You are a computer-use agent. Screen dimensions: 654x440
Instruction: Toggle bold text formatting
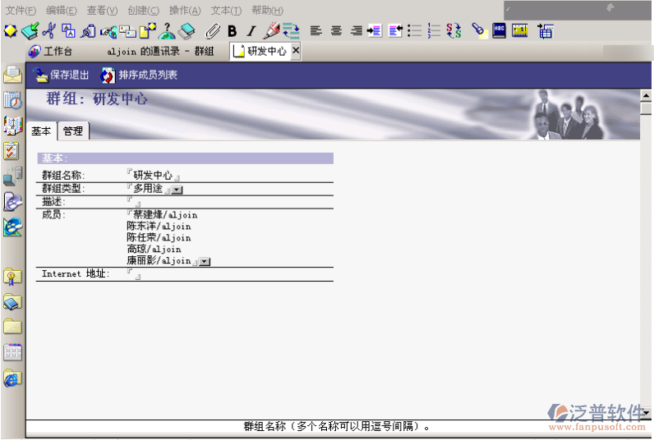233,31
